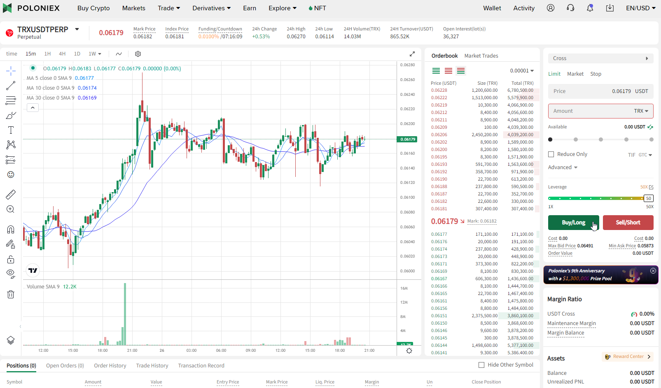The image size is (661, 388).
Task: Select the text annotation tool
Action: pos(11,130)
